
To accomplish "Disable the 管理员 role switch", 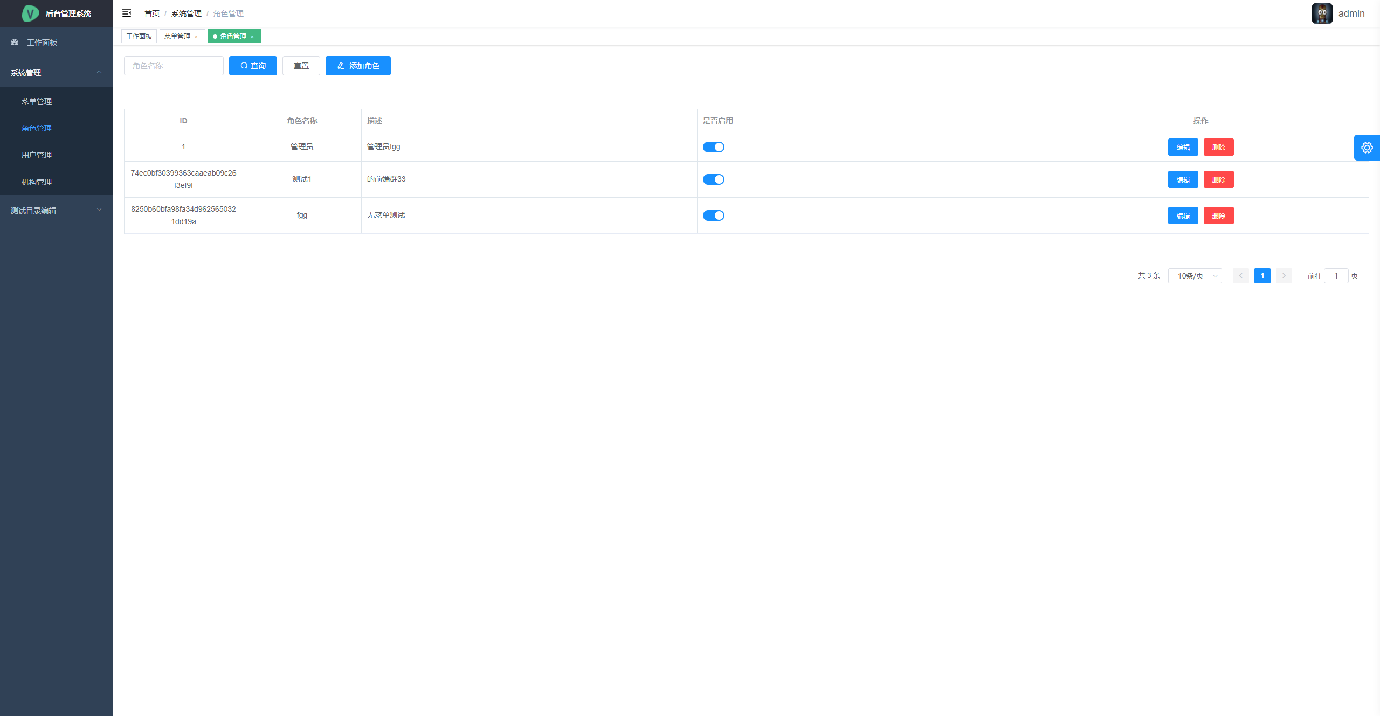I will click(713, 147).
